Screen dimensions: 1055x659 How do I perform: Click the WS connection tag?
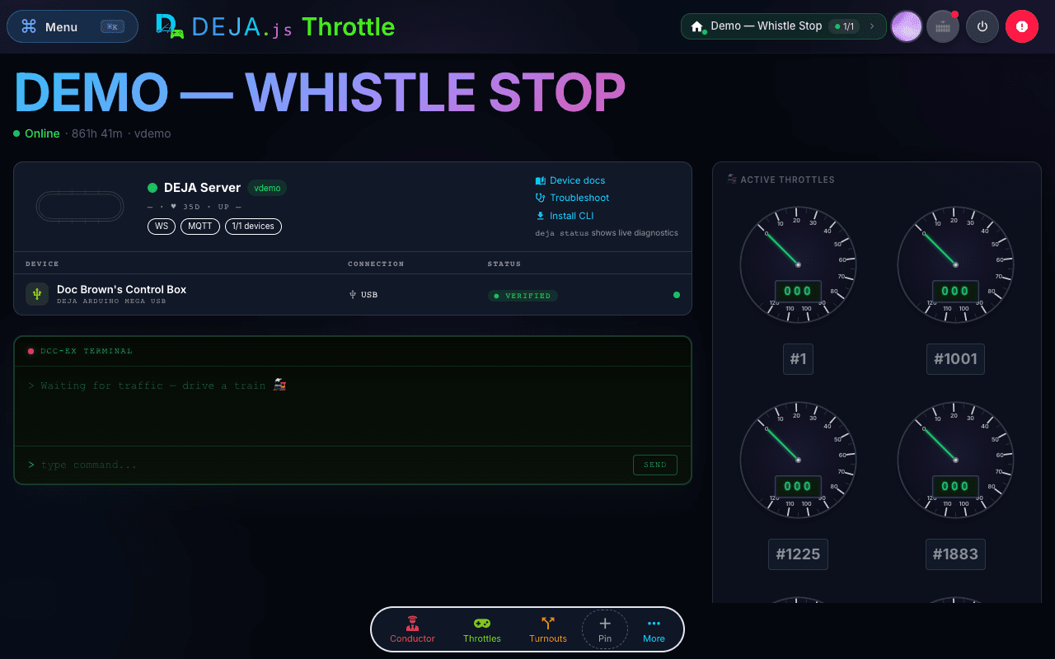tap(162, 226)
